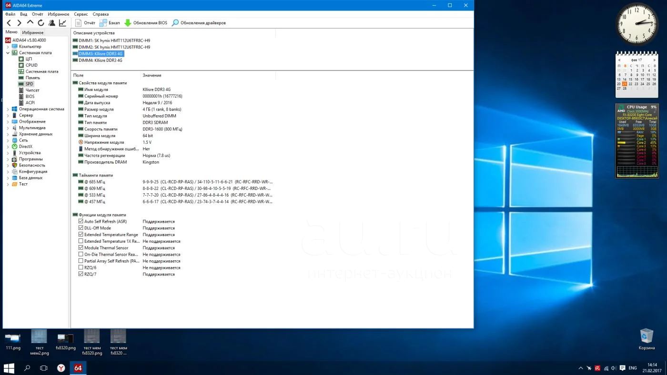667x375 pixels.
Task: Click Обновления BIOS button
Action: [146, 23]
